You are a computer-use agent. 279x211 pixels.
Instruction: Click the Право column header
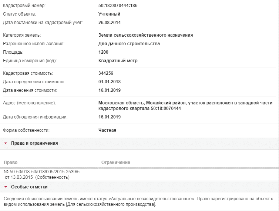[x=10, y=163]
